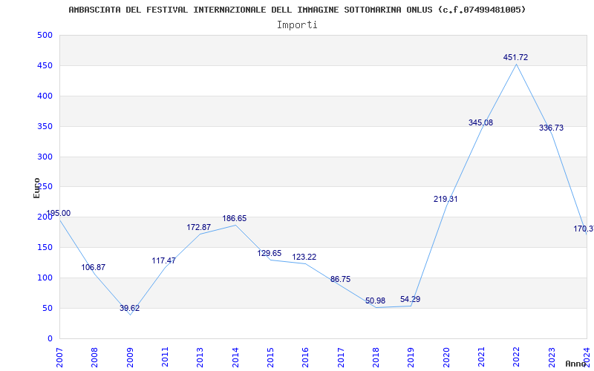This screenshot has height=371, width=594.
Task: Click y-axis value 500
Action: tap(45, 35)
